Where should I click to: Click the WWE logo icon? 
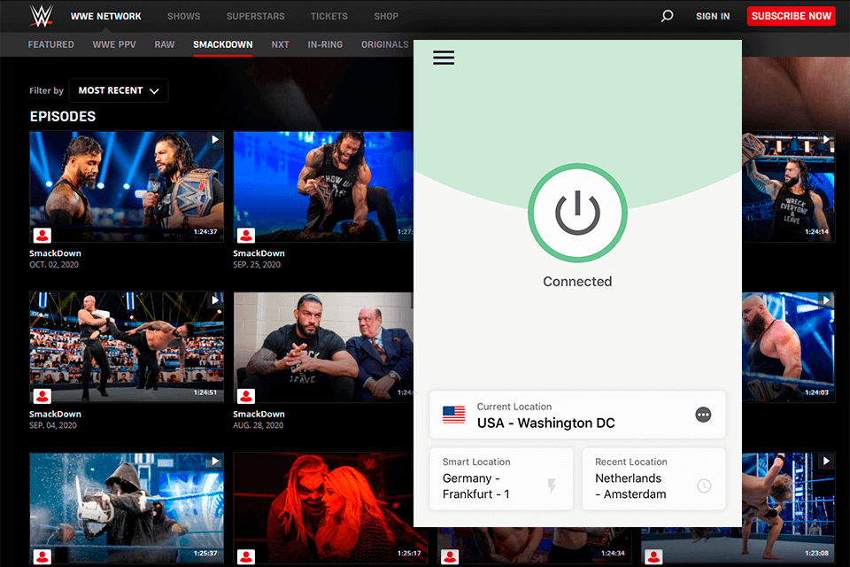[x=42, y=16]
